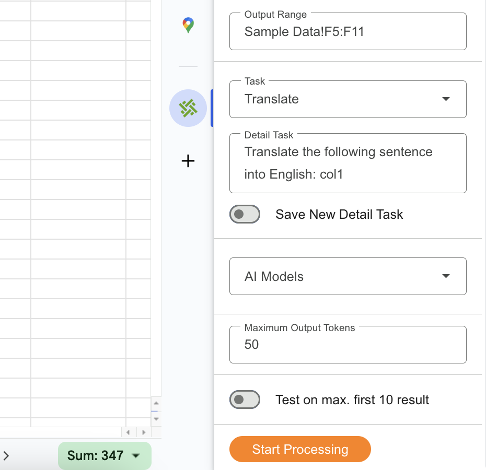Toggle the Save New Detail Task switch
The height and width of the screenshot is (470, 486).
[245, 214]
